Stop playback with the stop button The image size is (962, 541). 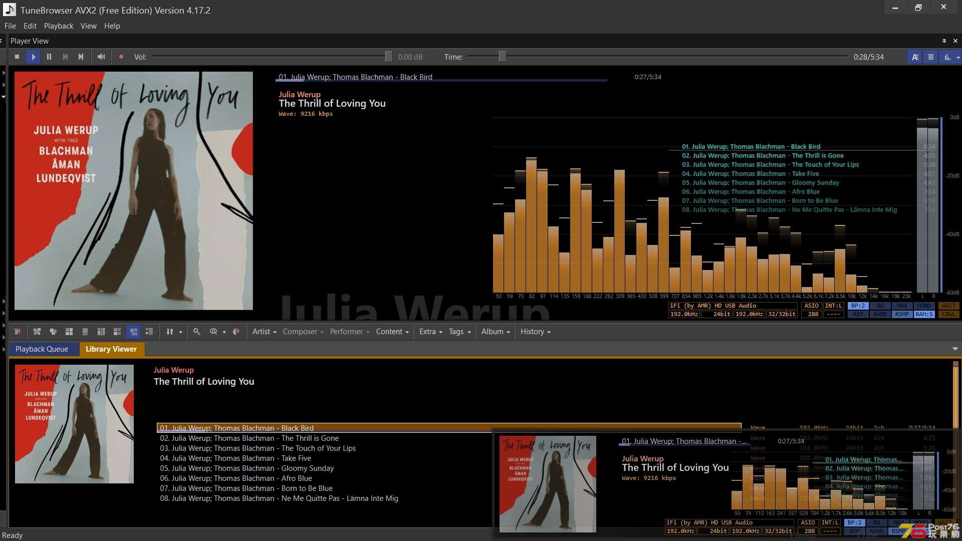[17, 57]
